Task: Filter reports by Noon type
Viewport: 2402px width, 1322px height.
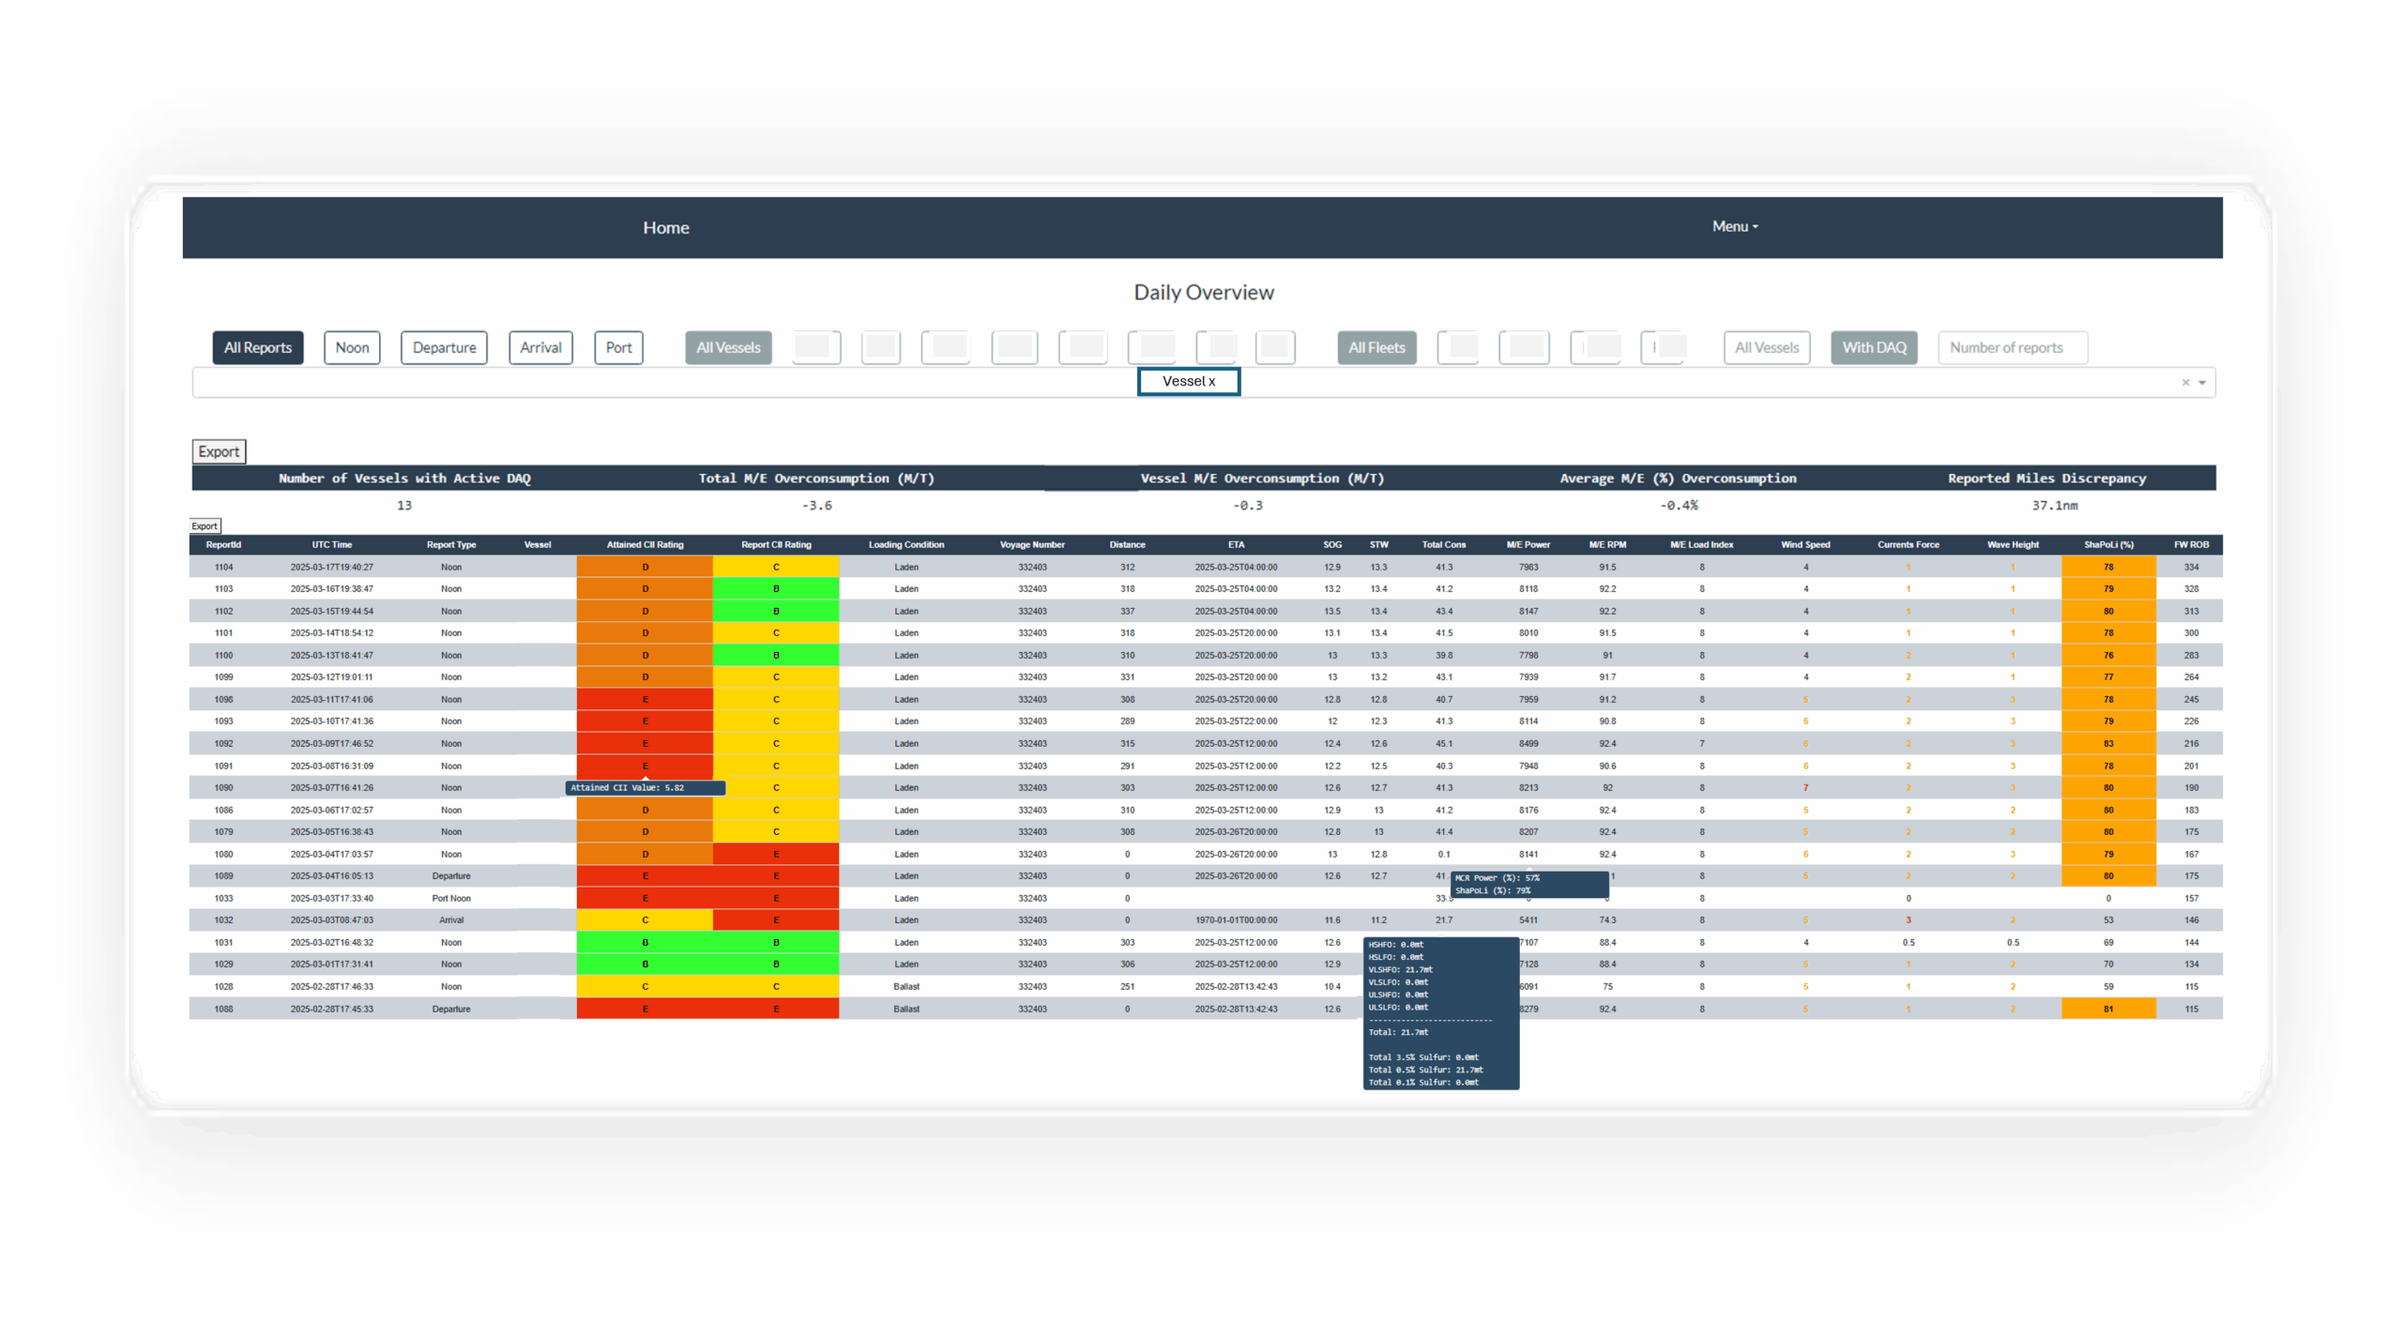Action: coord(352,348)
